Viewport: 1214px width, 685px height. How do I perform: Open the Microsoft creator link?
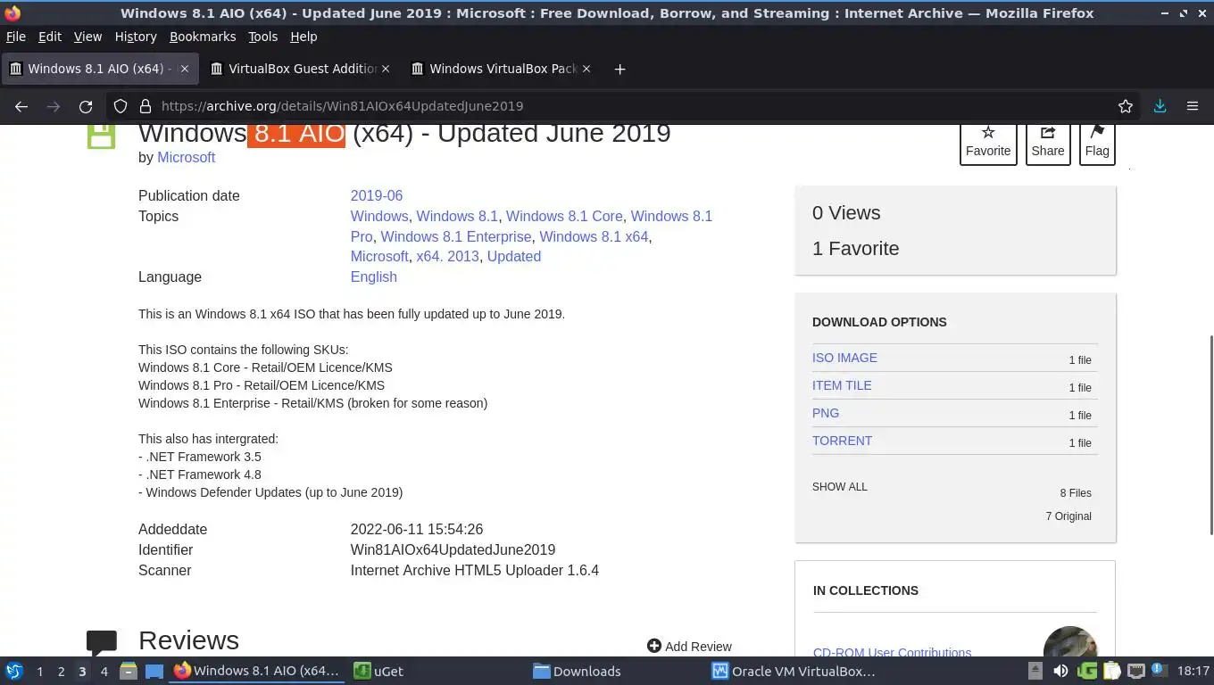point(186,157)
